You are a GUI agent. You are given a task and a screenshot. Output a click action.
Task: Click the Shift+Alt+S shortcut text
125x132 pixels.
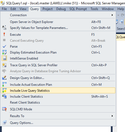coord(100,97)
